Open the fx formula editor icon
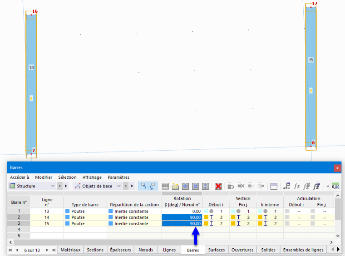The image size is (345, 256). (297, 186)
